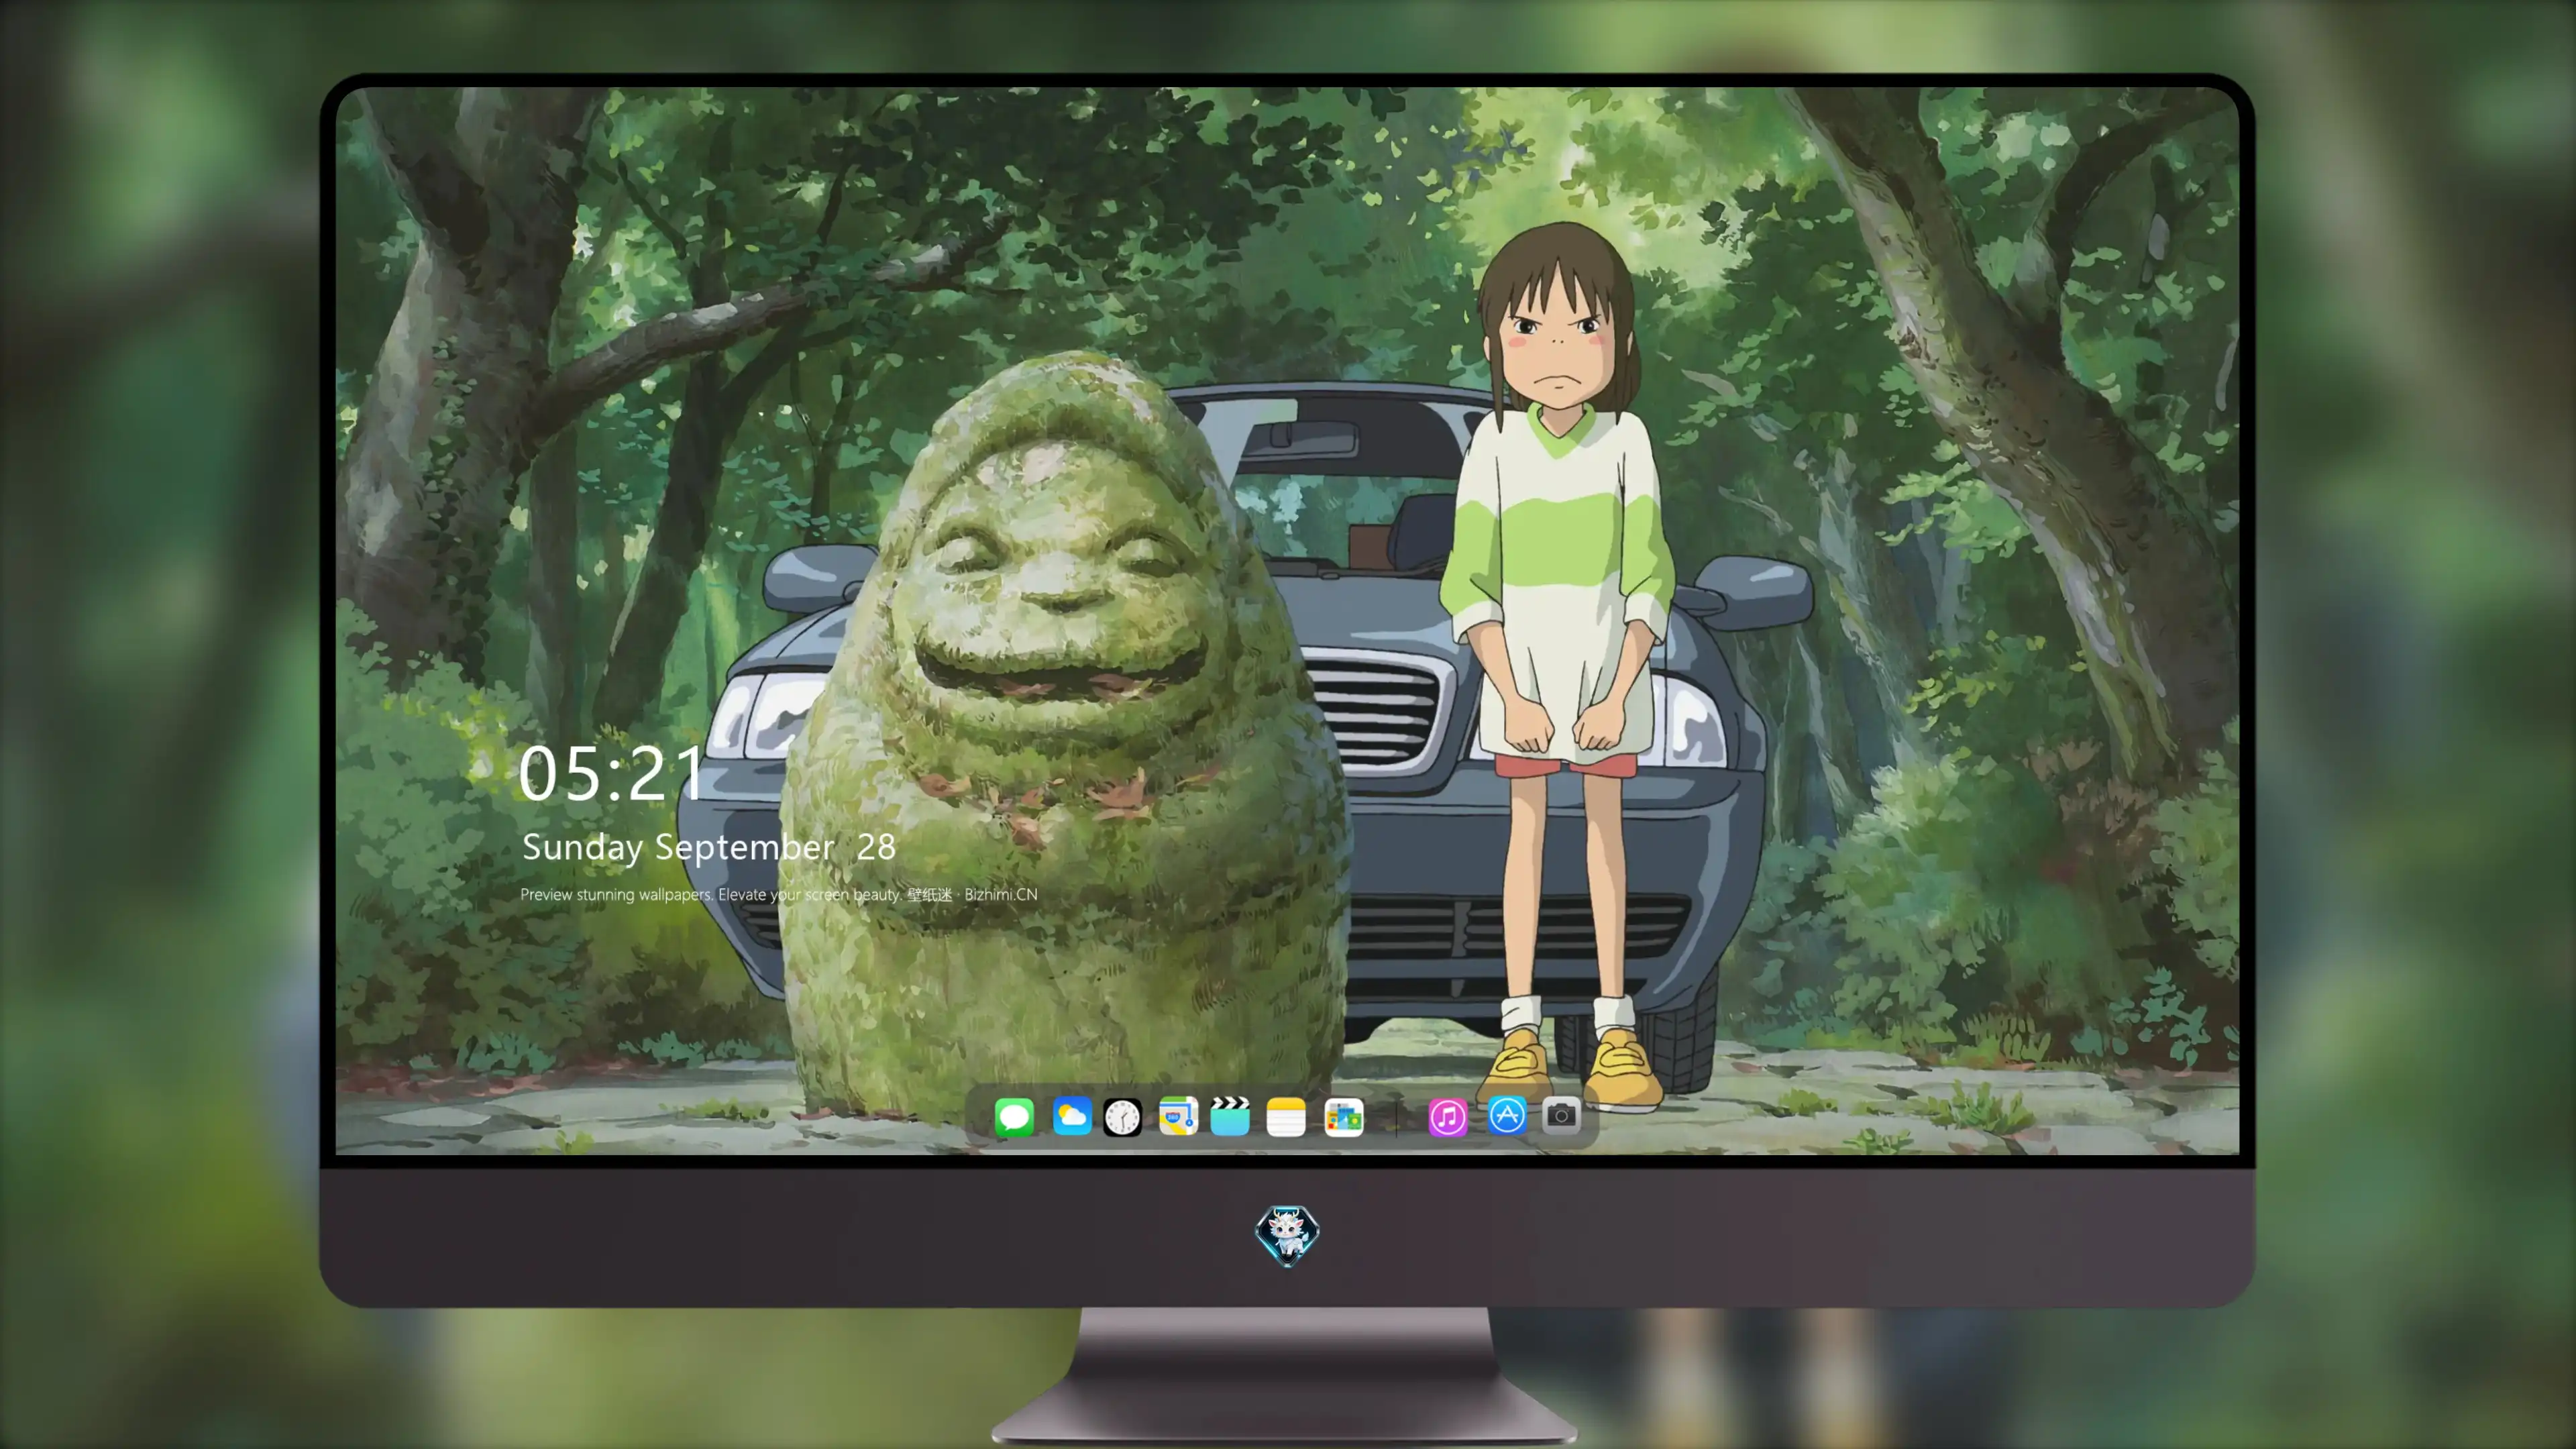Launch the Camera app from the dock
This screenshot has height=1449, width=2576.
click(1561, 1115)
